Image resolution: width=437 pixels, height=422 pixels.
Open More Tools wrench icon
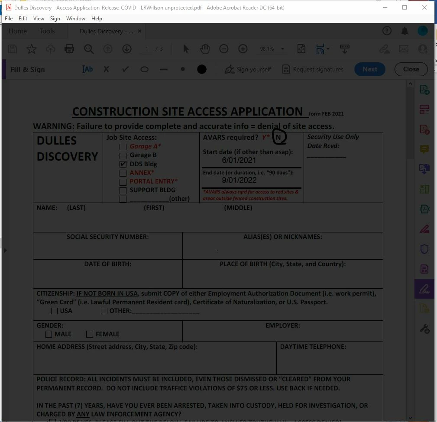424,329
